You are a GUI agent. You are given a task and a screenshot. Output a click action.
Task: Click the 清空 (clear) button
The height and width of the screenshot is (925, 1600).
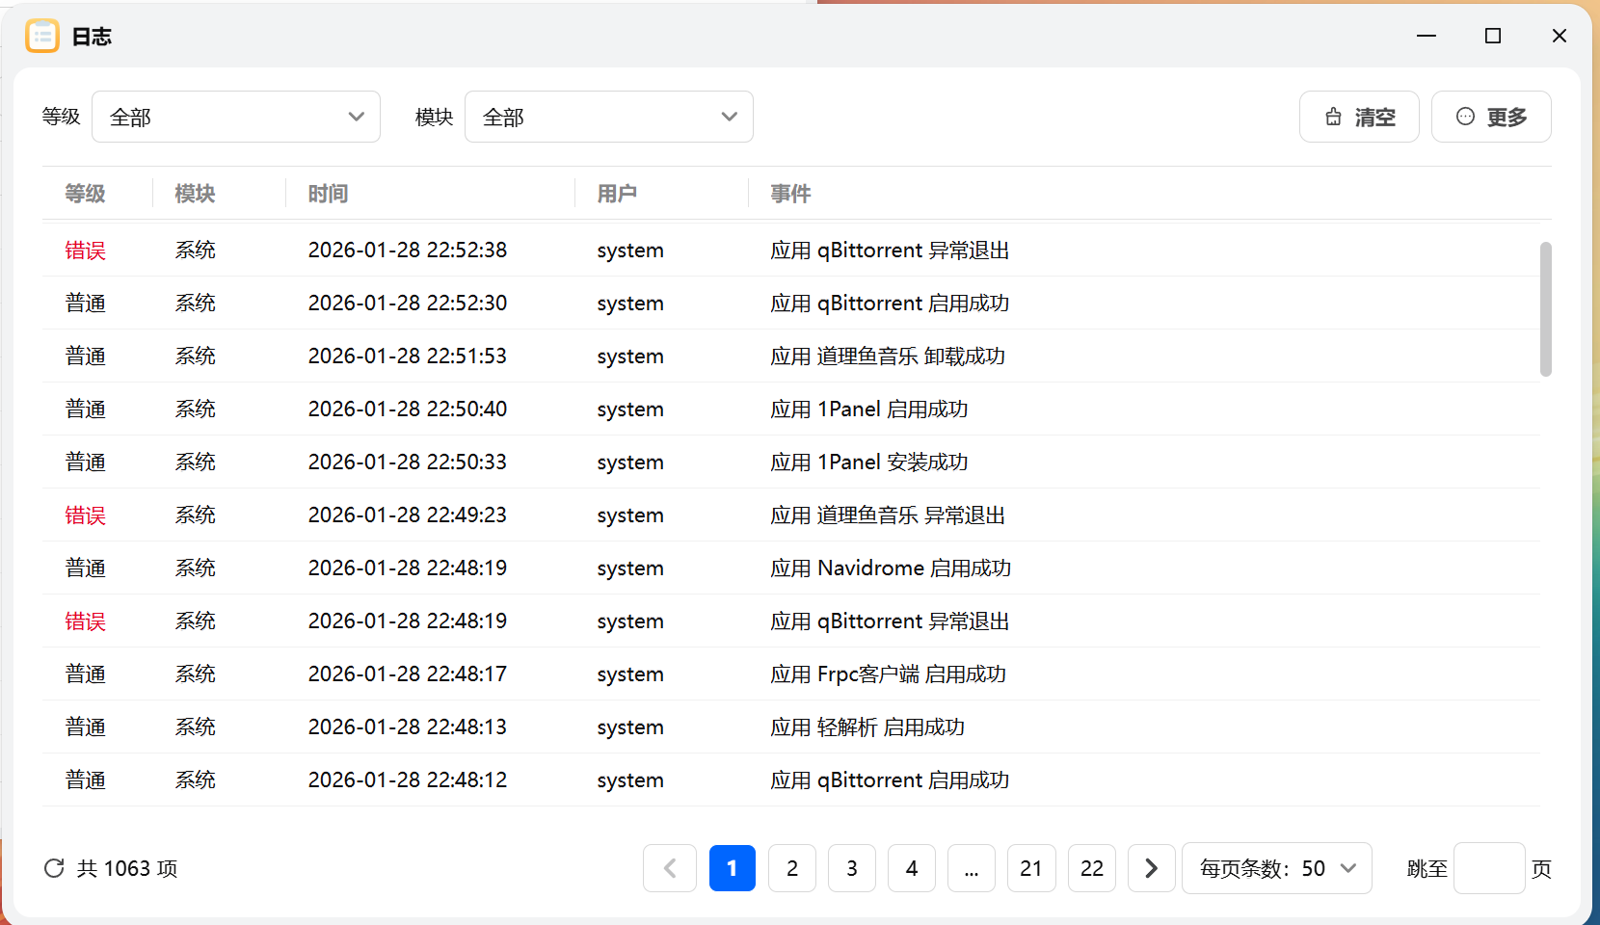[x=1359, y=117]
